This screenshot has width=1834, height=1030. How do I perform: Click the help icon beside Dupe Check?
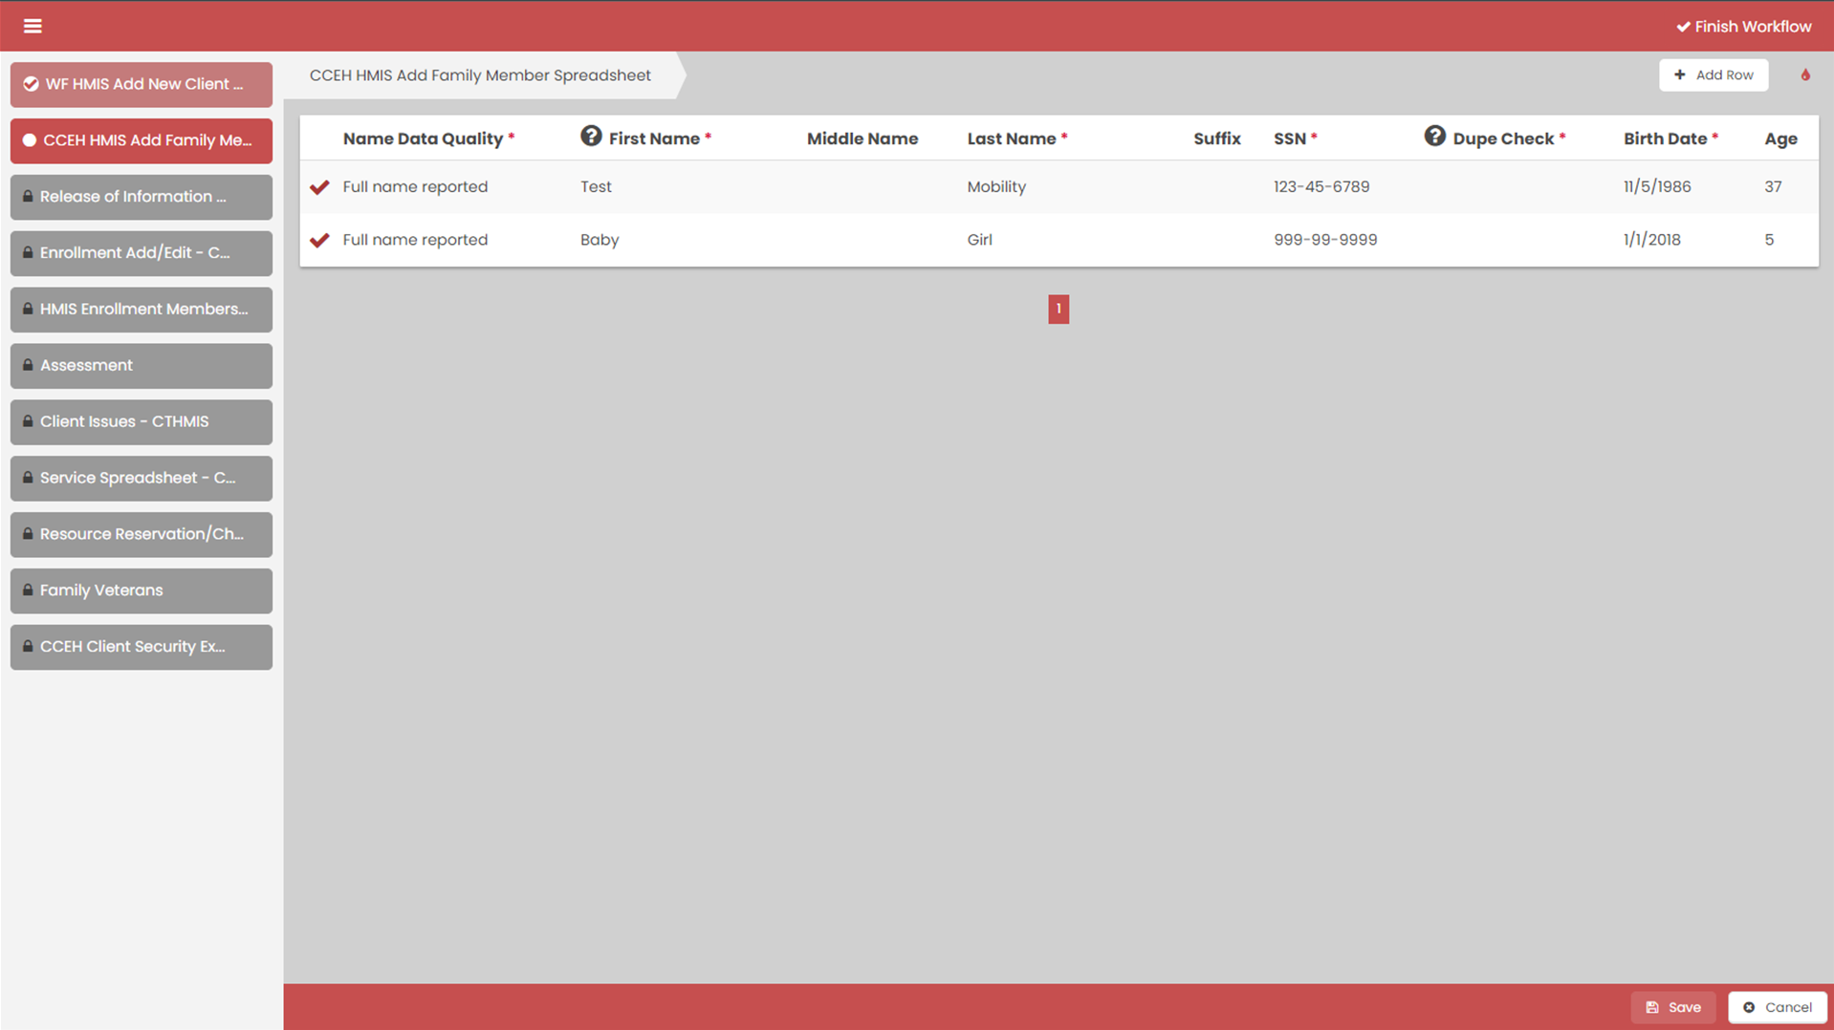point(1434,137)
